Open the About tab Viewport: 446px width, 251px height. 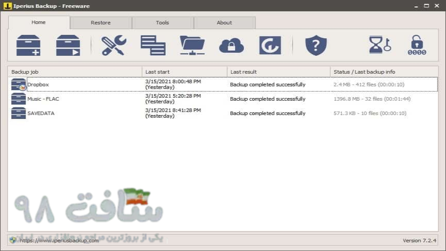tap(224, 23)
